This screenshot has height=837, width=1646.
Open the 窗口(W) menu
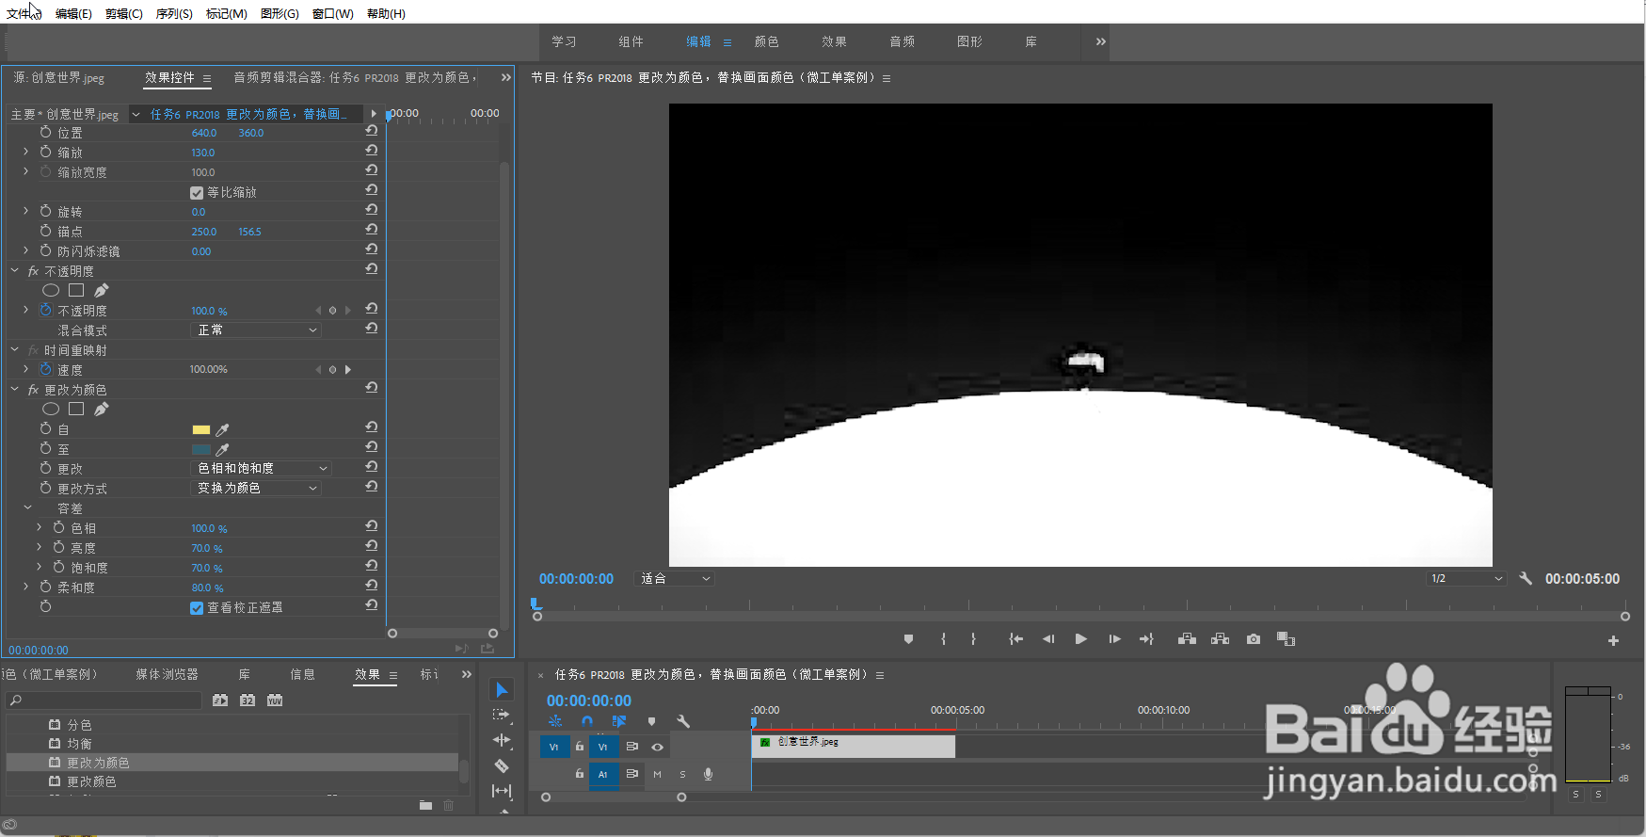click(x=333, y=13)
